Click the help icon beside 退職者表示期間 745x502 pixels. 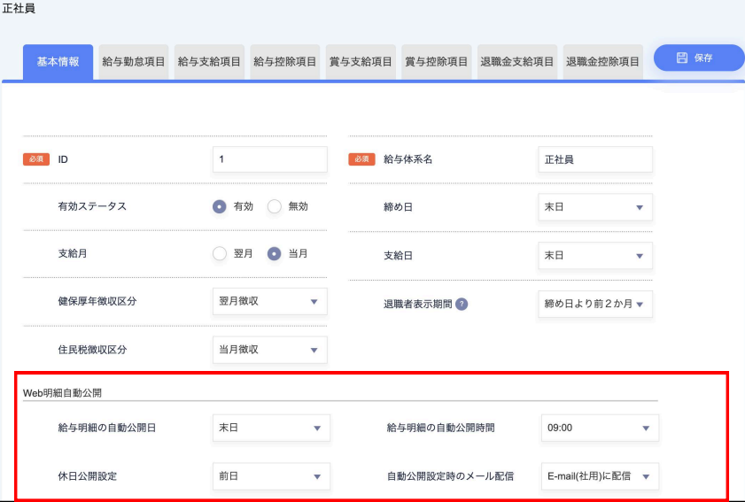point(462,304)
